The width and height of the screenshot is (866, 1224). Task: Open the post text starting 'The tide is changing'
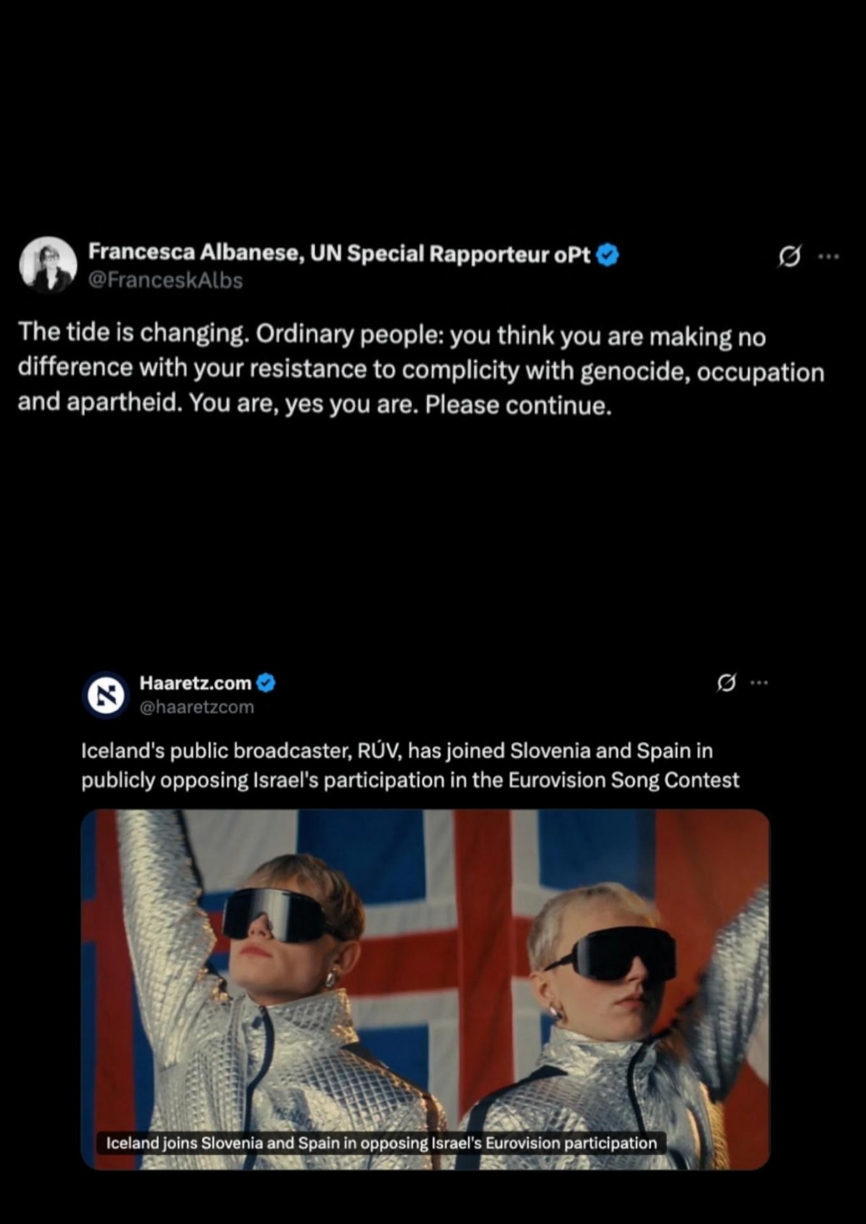click(x=421, y=369)
